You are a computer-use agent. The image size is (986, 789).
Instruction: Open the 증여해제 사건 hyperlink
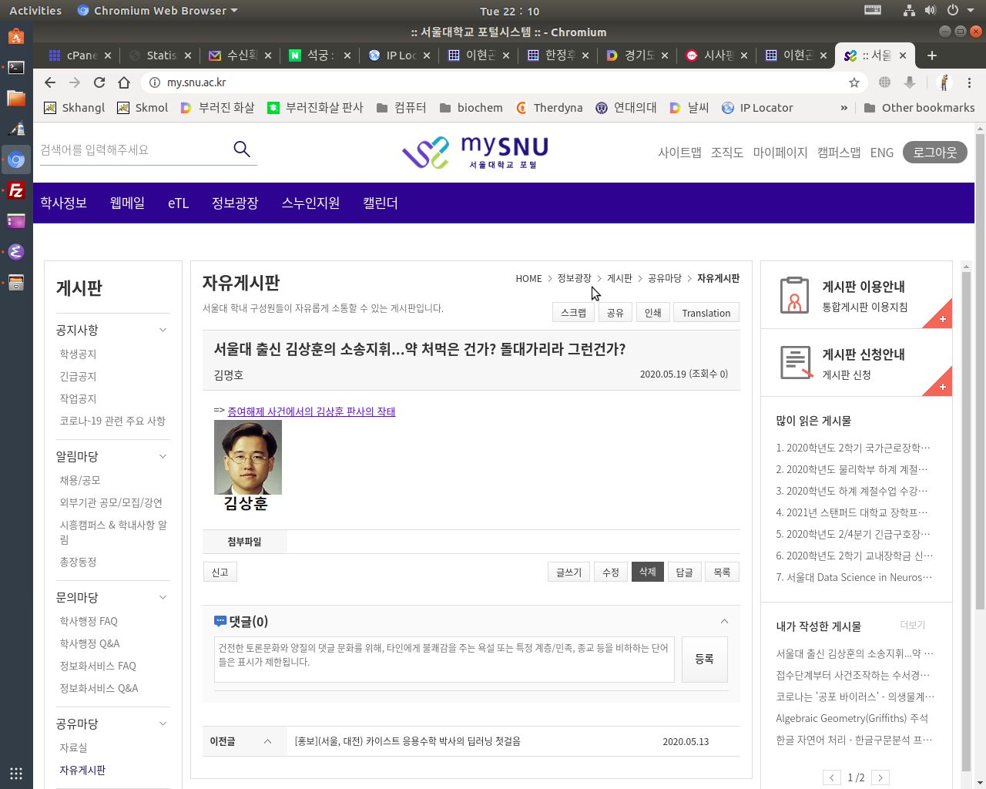tap(310, 411)
